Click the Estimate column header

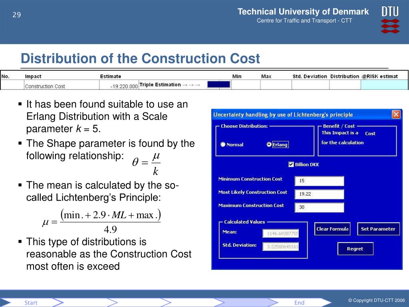tap(111, 76)
